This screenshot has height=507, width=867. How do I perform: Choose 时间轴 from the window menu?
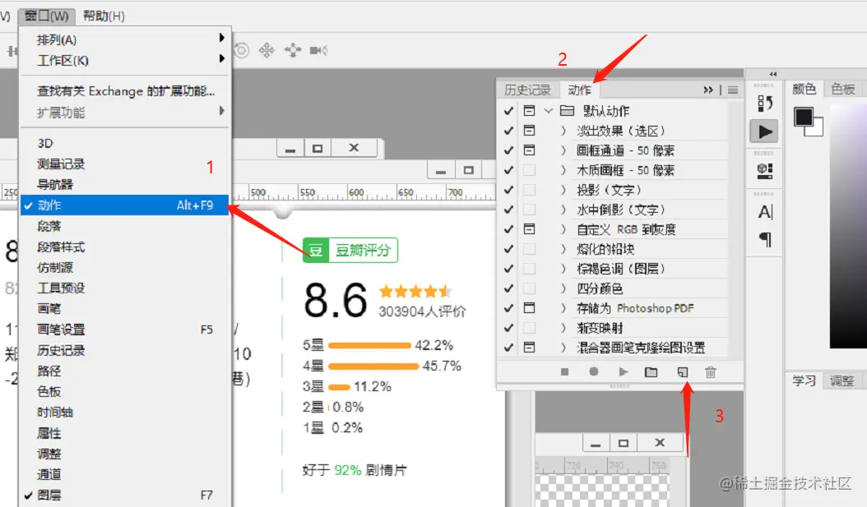(124, 413)
